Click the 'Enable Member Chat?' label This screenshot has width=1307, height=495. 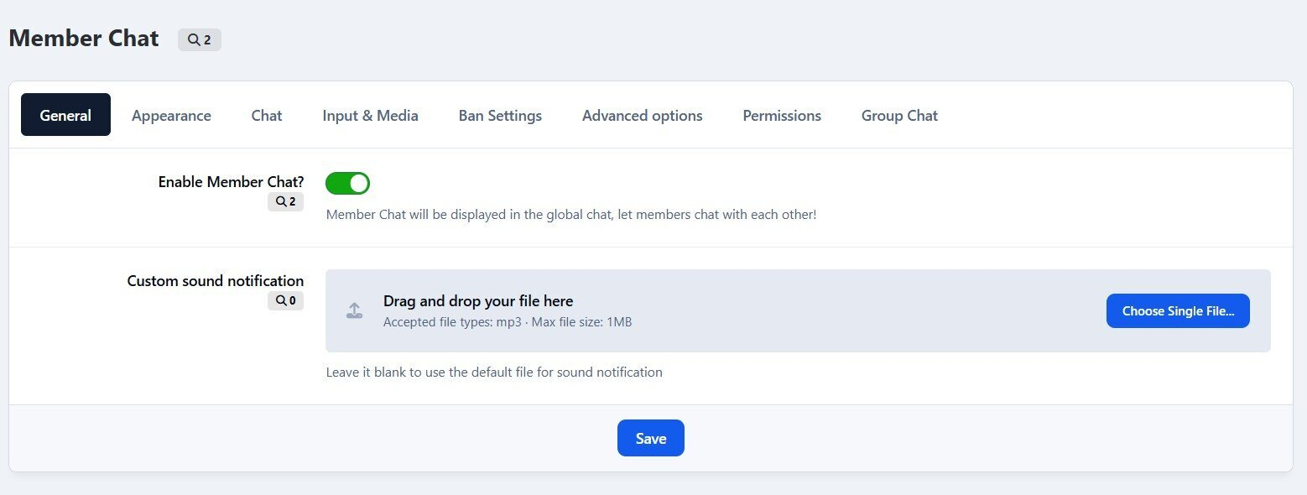coord(231,181)
